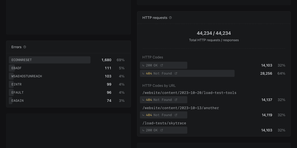Click the /load-tests/skytrace URL text
The width and height of the screenshot is (297, 148).
(164, 123)
